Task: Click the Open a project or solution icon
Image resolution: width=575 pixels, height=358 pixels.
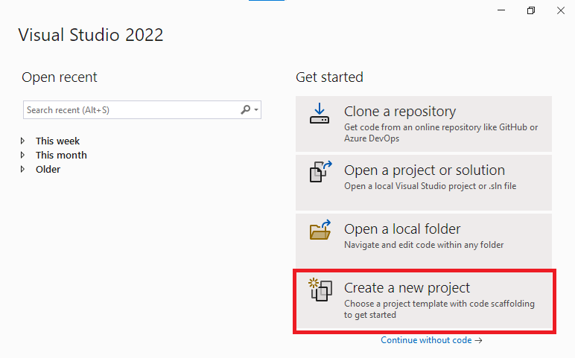Action: (320, 171)
